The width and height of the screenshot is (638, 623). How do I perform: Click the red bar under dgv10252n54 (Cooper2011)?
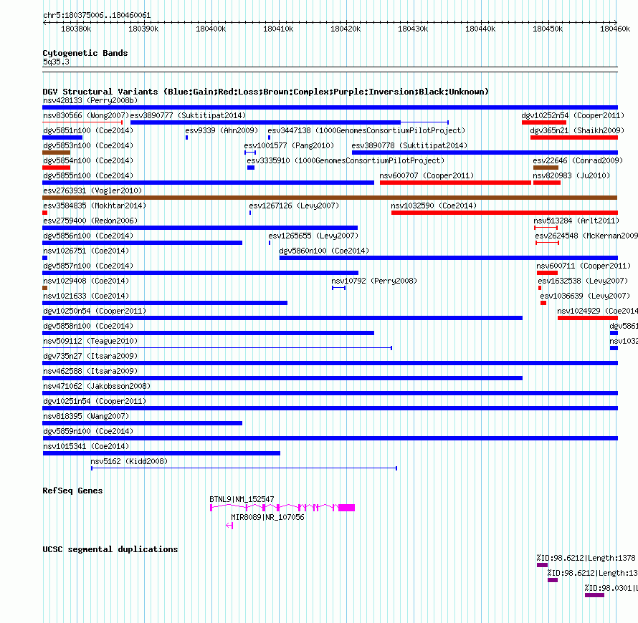(x=544, y=122)
